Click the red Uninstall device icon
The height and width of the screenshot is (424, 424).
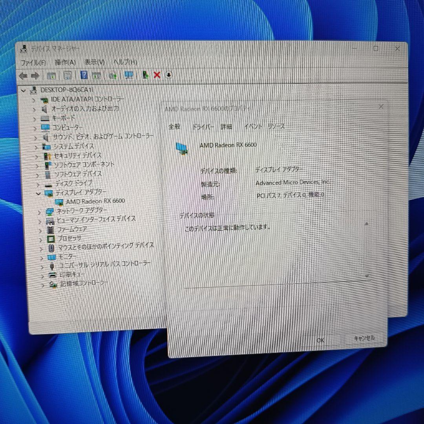point(157,75)
